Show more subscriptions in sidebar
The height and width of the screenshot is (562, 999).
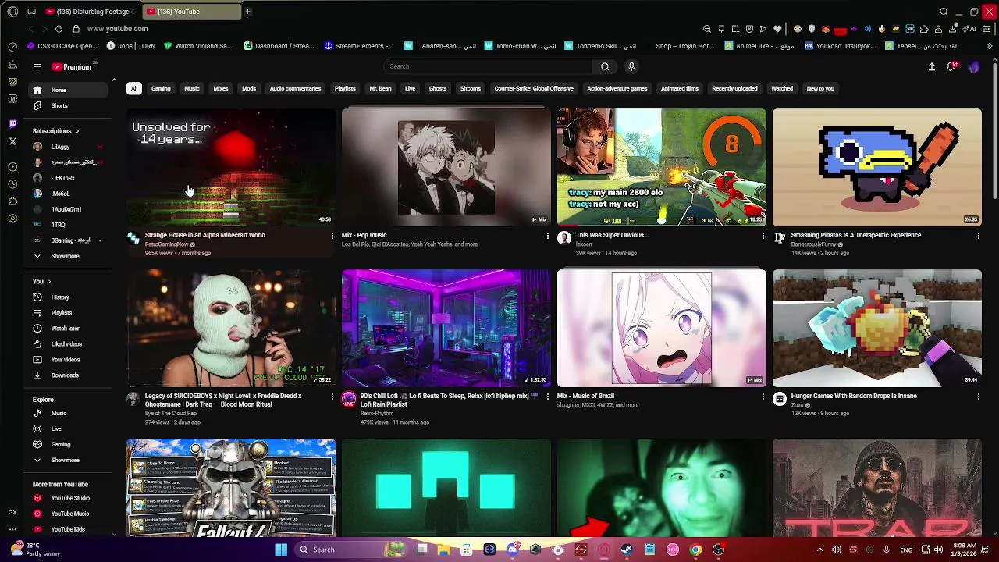pyautogui.click(x=65, y=256)
